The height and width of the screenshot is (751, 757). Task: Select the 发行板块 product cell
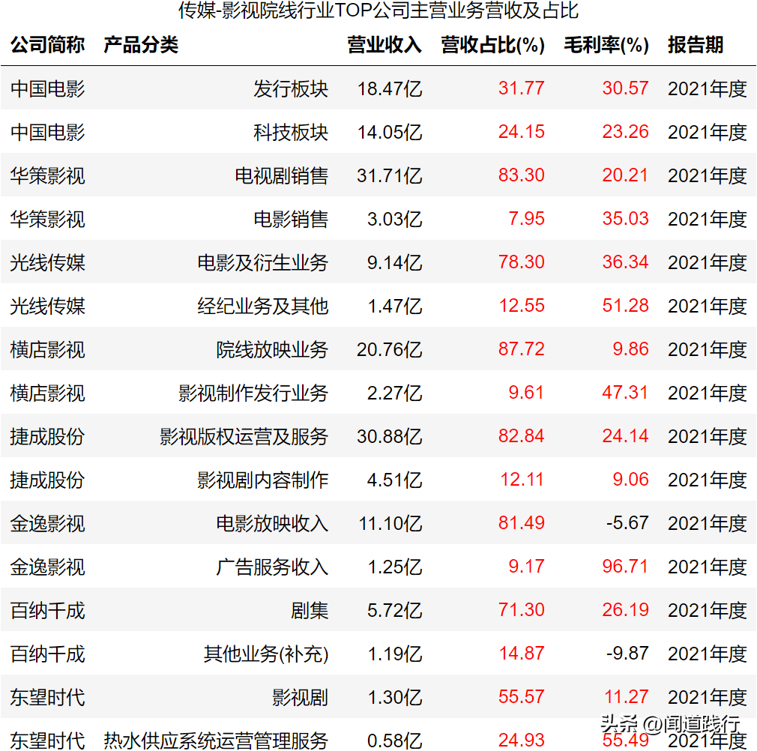[x=291, y=88]
